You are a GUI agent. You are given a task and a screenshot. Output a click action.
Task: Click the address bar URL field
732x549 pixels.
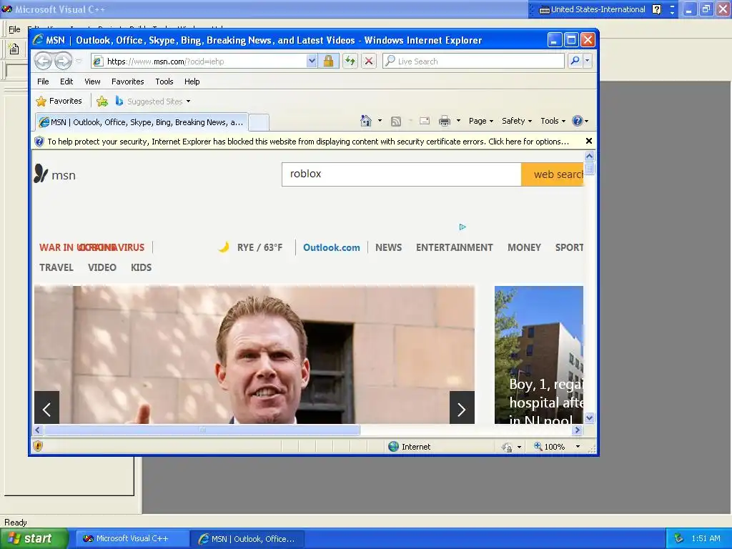(199, 61)
